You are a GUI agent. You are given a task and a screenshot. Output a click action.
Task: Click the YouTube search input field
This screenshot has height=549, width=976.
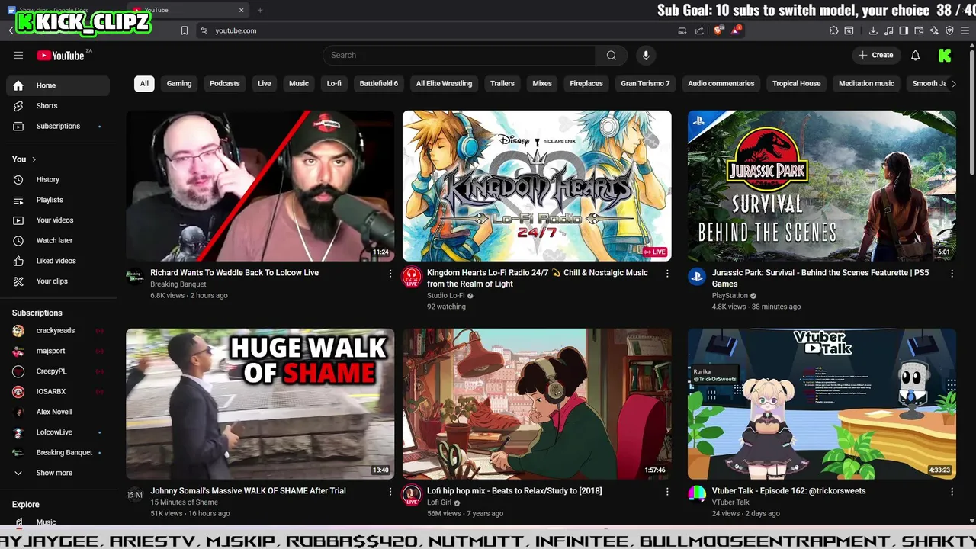click(x=459, y=55)
